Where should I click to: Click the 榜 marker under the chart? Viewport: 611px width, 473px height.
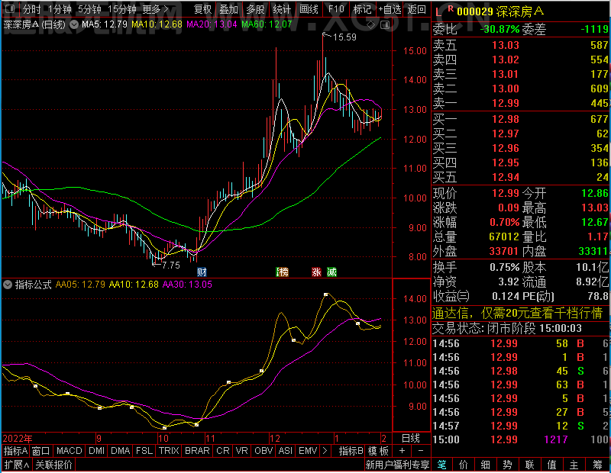(282, 272)
